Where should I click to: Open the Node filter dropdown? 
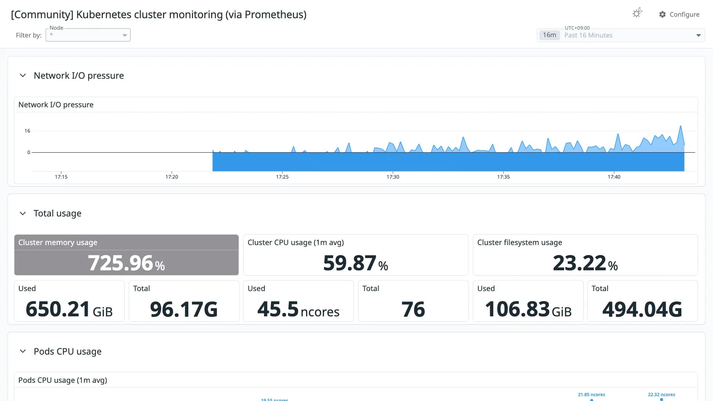tap(88, 35)
